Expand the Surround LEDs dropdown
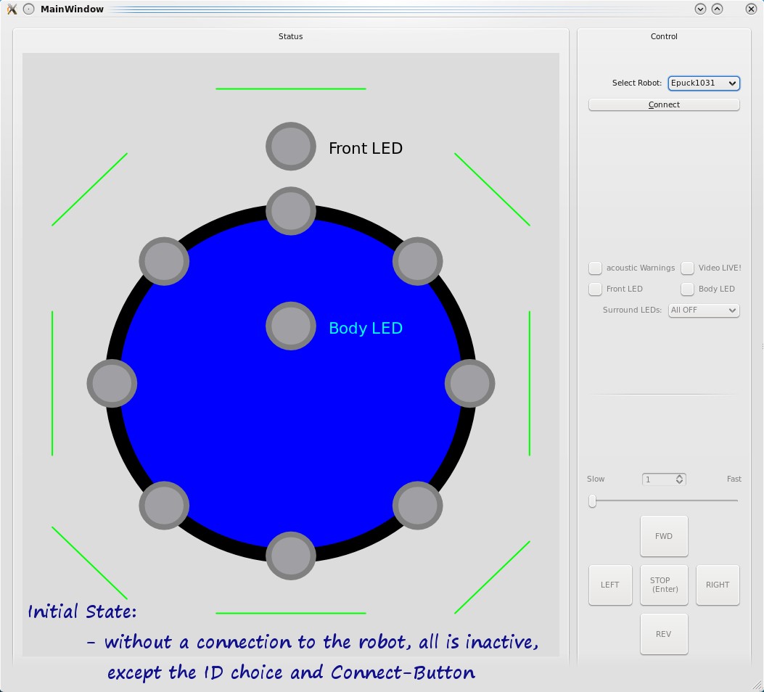 703,310
